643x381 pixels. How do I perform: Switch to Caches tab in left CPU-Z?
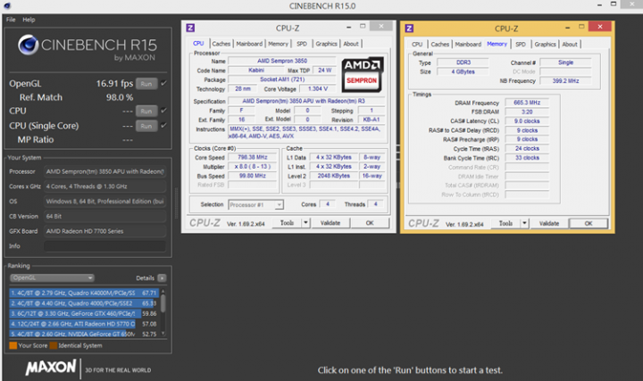pos(221,44)
